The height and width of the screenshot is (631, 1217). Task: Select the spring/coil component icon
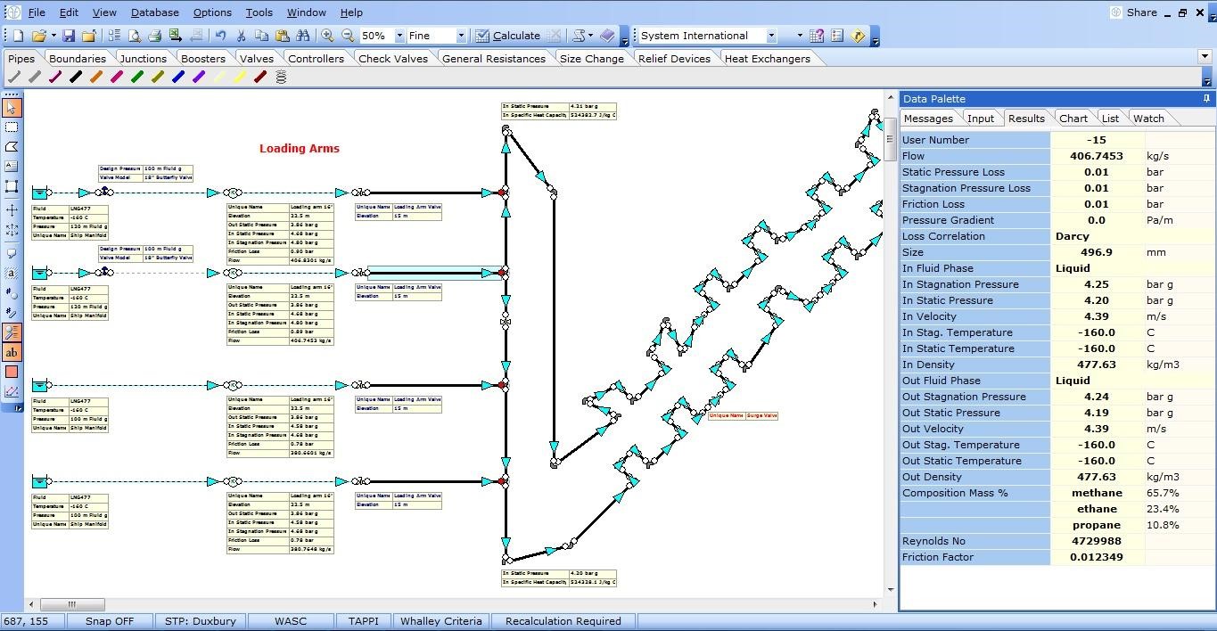(279, 78)
